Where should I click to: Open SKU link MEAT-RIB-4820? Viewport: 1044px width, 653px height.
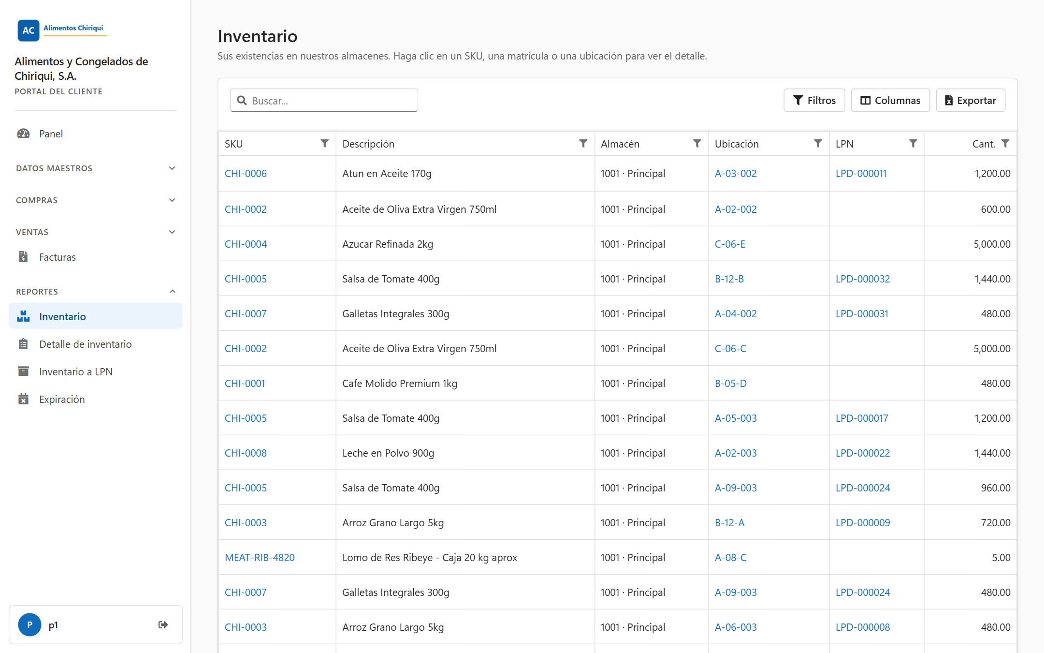click(260, 558)
